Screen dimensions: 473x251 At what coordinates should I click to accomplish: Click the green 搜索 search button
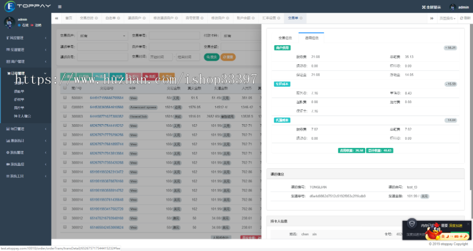point(212,57)
